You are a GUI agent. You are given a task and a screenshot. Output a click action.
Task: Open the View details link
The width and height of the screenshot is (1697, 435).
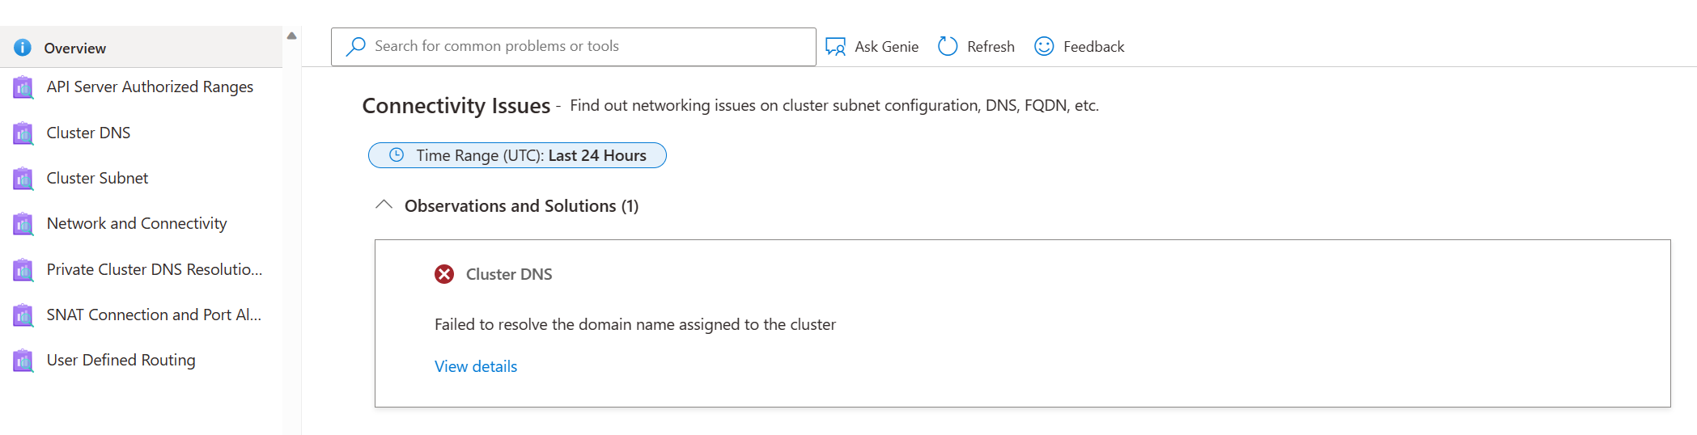click(476, 366)
